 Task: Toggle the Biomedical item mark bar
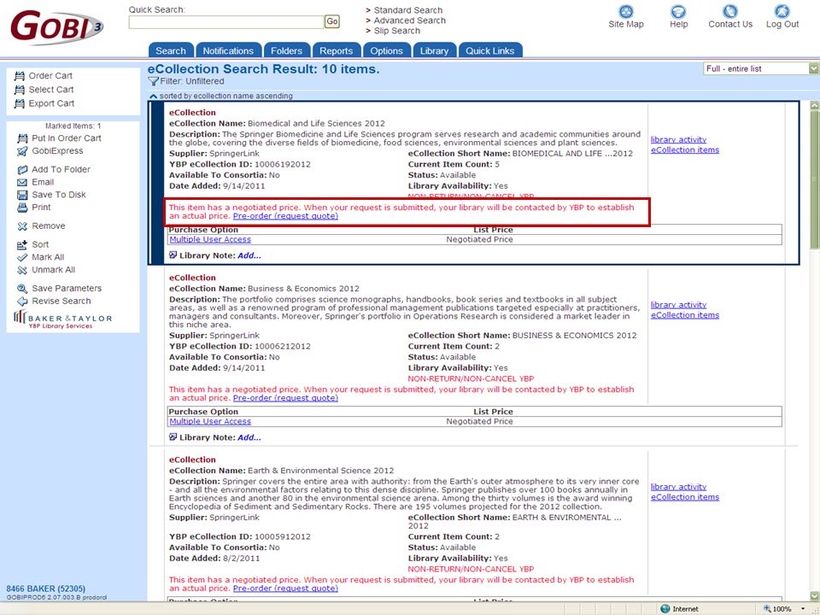click(157, 183)
